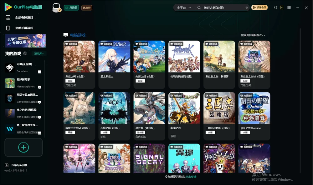Refresh the 我的游戏 list icon
Image resolution: width=313 pixels, height=185 pixels.
(x=25, y=53)
